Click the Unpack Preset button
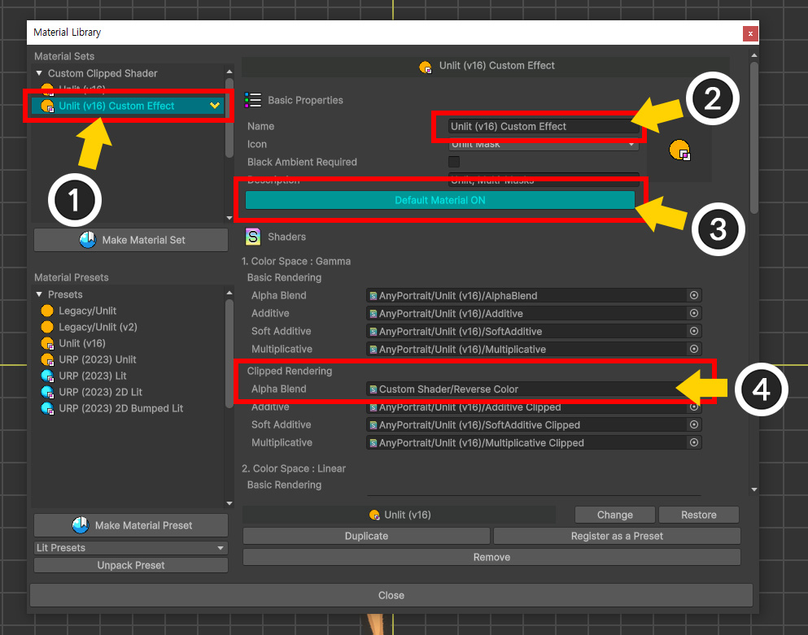The height and width of the screenshot is (635, 808). pos(131,565)
